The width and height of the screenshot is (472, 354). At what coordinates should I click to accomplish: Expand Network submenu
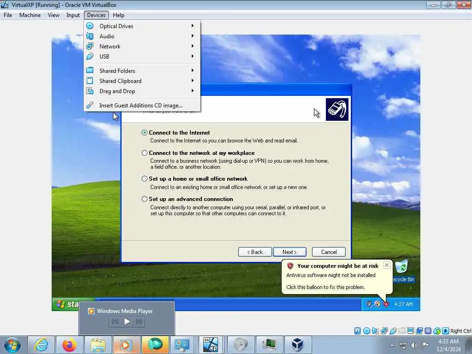coord(192,46)
